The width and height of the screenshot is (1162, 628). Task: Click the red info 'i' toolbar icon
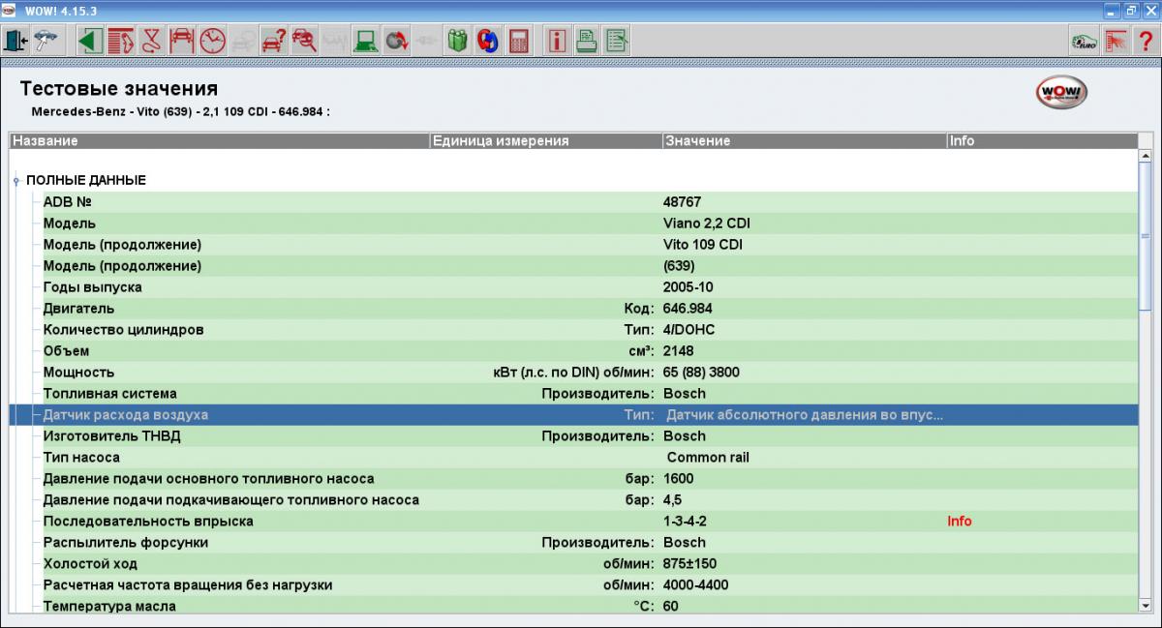[x=557, y=41]
